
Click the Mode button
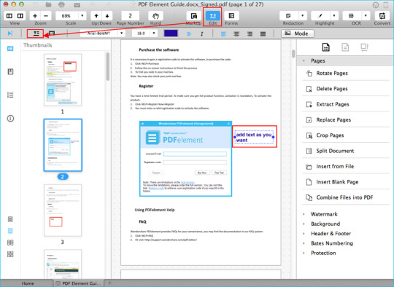pyautogui.click(x=298, y=34)
